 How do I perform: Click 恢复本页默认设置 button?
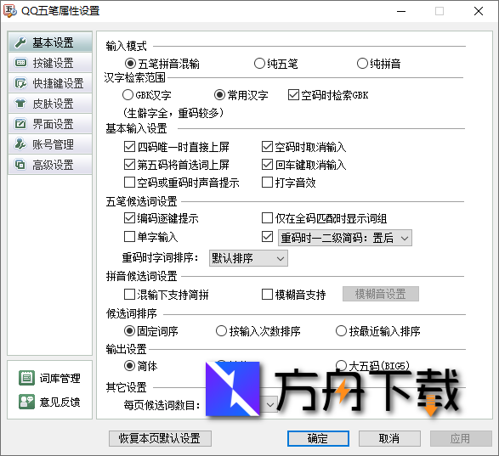[160, 438]
